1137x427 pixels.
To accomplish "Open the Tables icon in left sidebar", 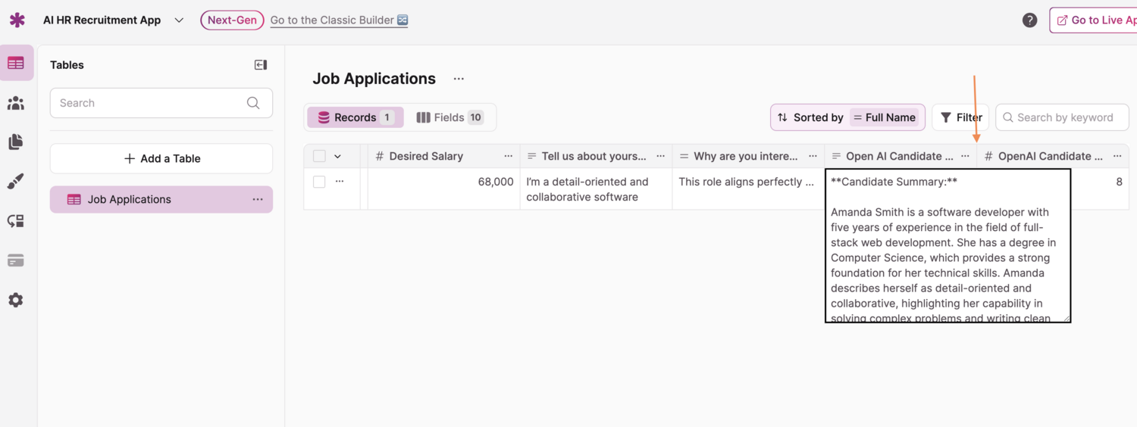I will (16, 64).
